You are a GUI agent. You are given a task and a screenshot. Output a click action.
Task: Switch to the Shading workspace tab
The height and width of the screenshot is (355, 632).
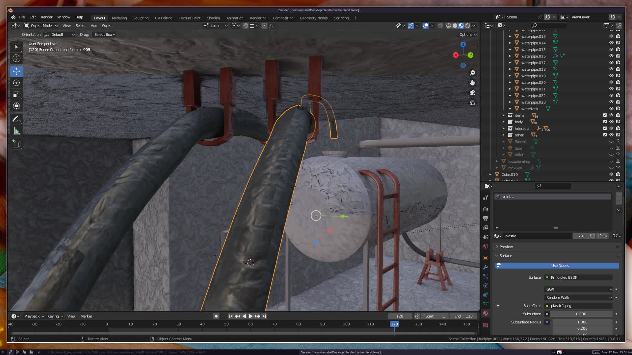pos(213,18)
